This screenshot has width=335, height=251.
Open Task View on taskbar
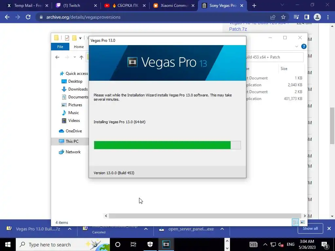[133, 244]
